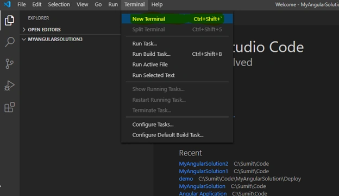Close the open Terminal menu
This screenshot has height=196, width=339.
coord(135,4)
